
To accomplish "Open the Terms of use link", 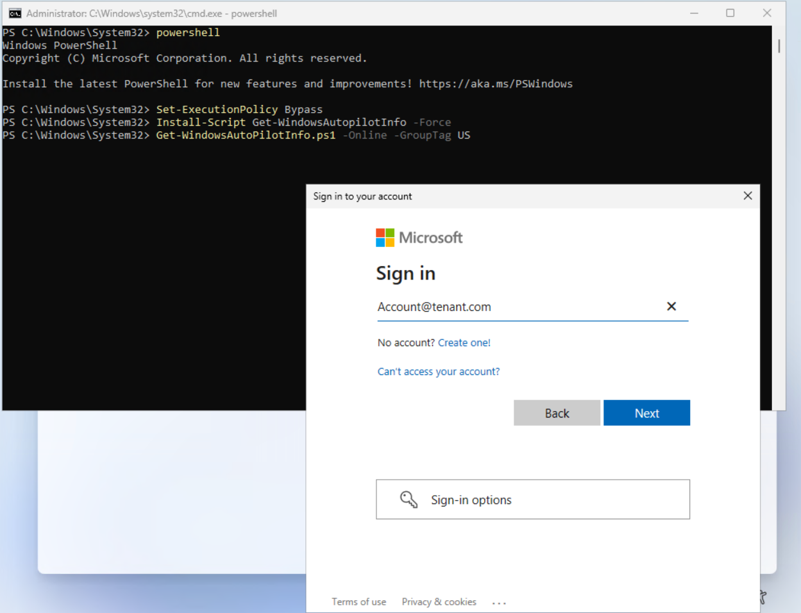I will click(358, 601).
